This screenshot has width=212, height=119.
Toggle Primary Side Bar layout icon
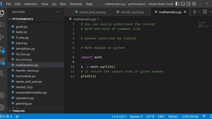coord(178,4)
